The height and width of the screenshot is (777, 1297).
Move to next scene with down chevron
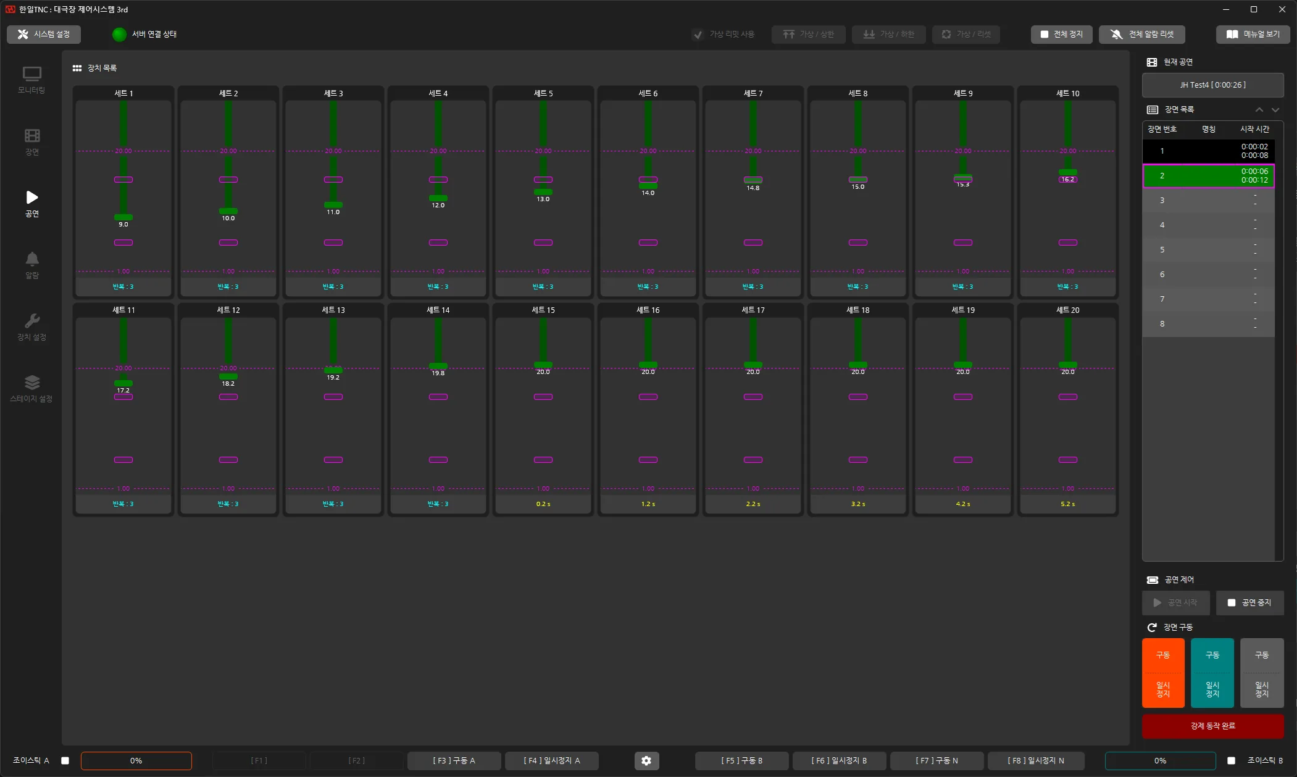tap(1275, 110)
